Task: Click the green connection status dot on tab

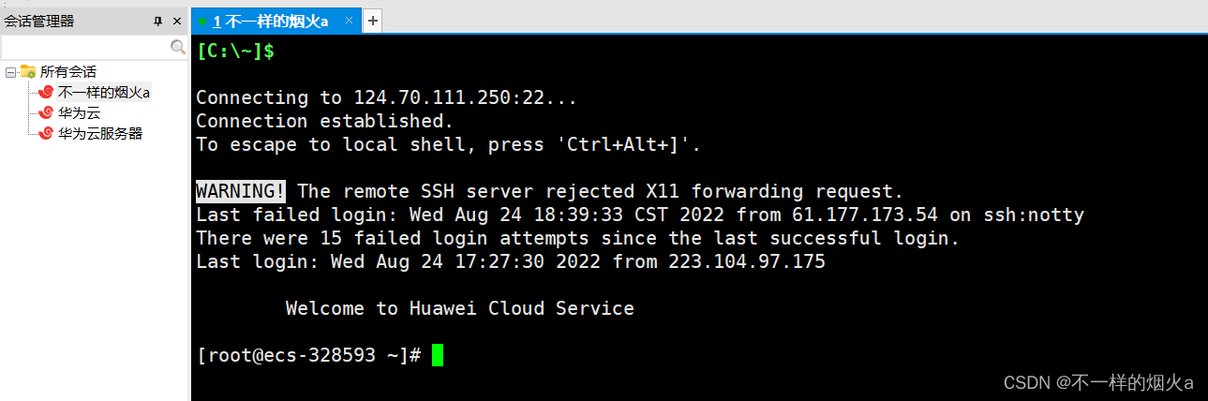Action: 202,22
